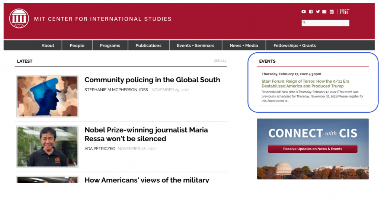The width and height of the screenshot is (381, 198).
Task: Click the MIT Center for International Studies title
Action: tap(103, 19)
